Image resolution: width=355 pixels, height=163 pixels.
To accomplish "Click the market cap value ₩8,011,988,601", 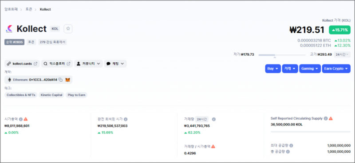I will pos(17,126).
